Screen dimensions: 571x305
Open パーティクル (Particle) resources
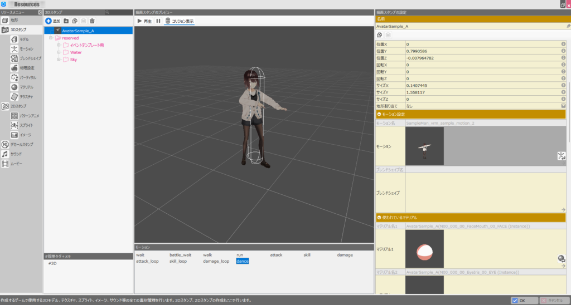pyautogui.click(x=27, y=77)
